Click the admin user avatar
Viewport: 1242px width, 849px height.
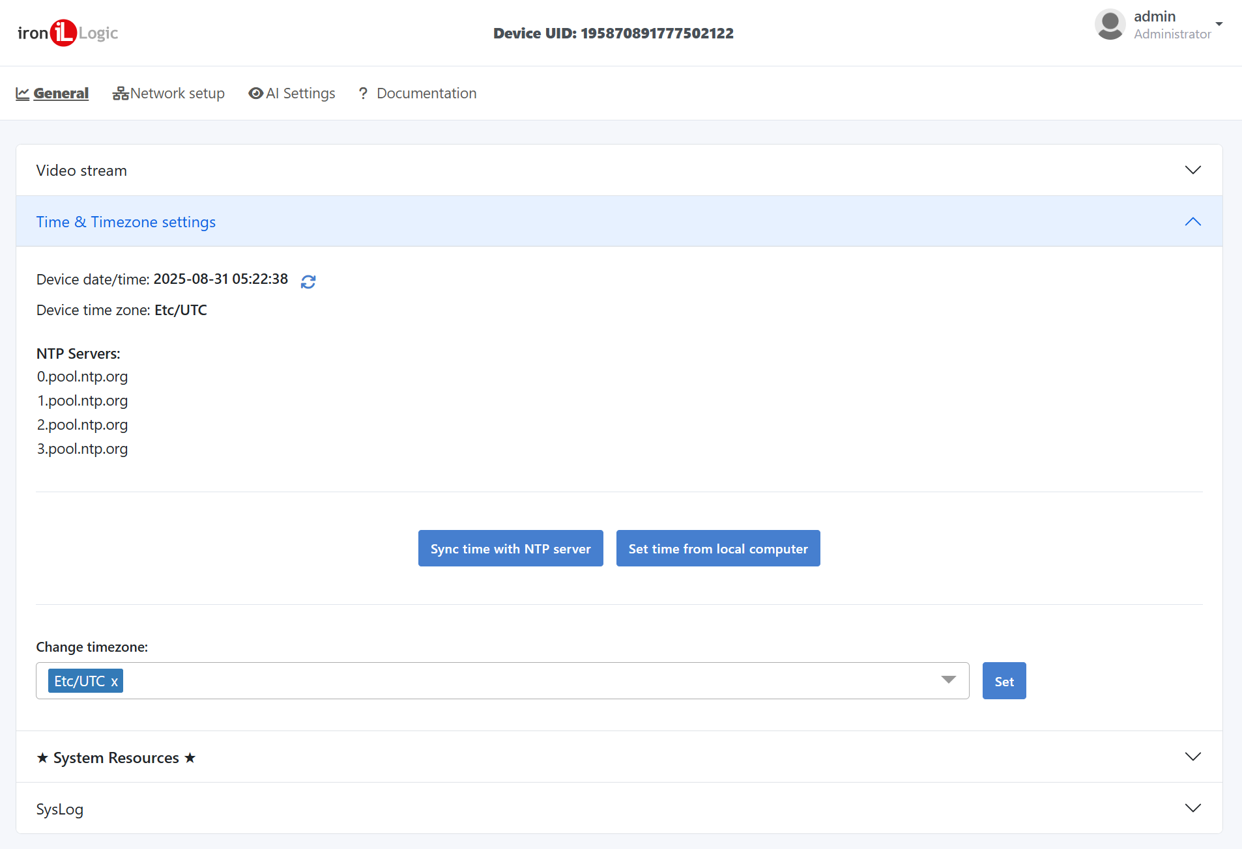click(x=1110, y=25)
